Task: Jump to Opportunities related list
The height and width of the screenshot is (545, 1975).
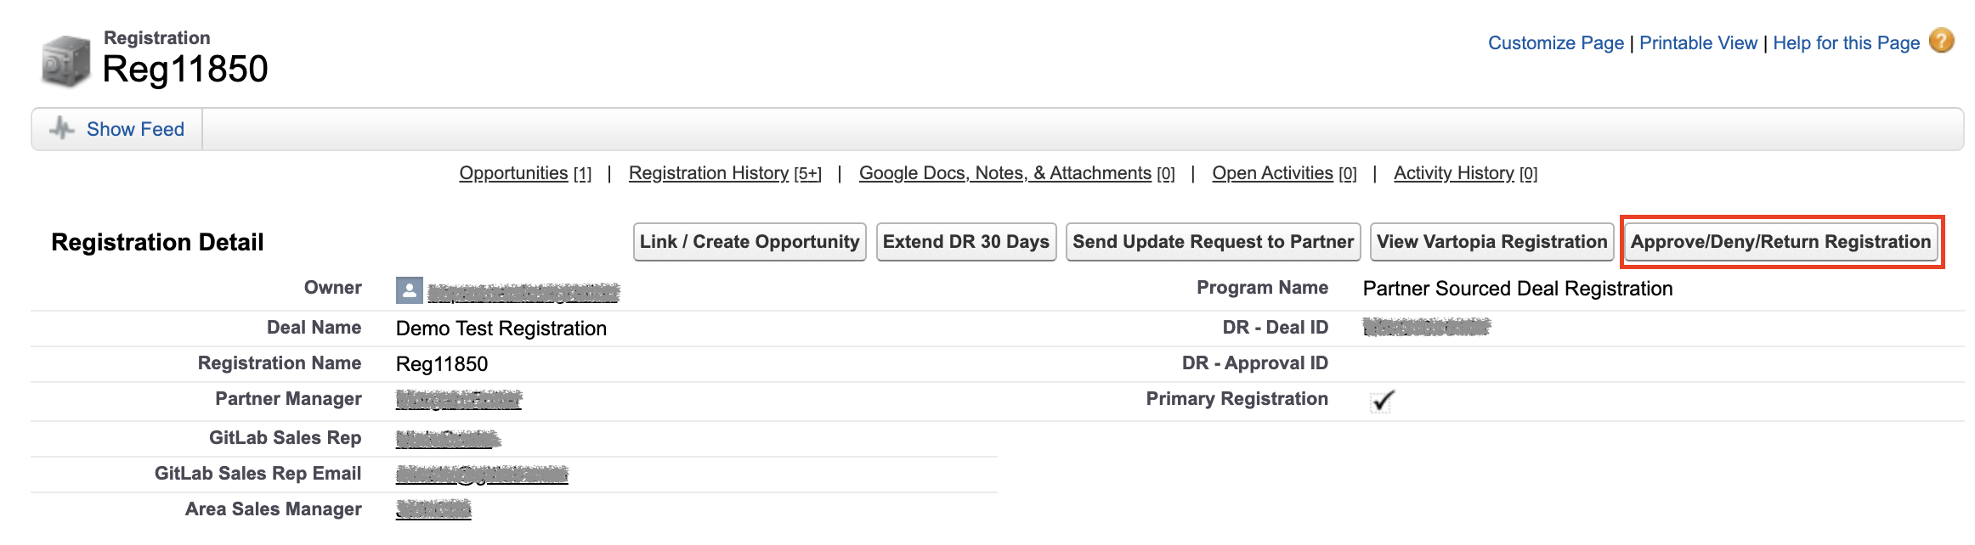Action: [x=513, y=173]
